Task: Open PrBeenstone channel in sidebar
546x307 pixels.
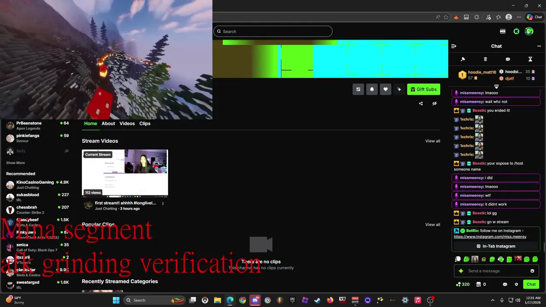Action: tap(38, 125)
